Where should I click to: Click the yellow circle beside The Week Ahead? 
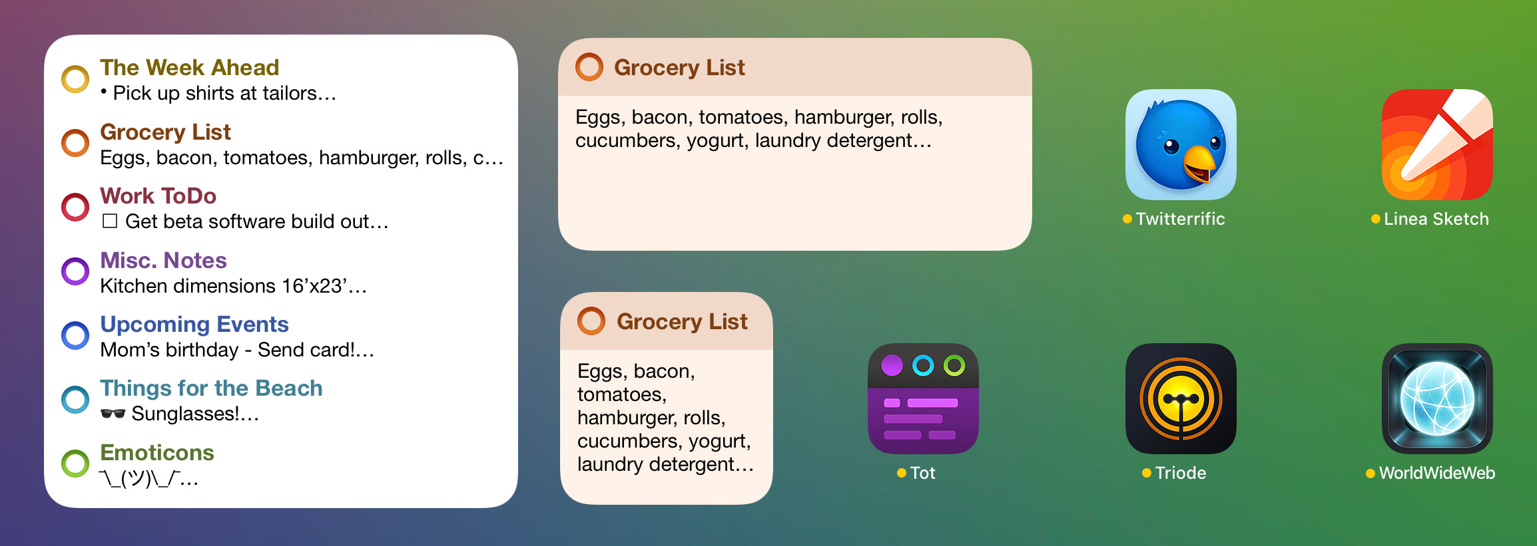[x=75, y=79]
